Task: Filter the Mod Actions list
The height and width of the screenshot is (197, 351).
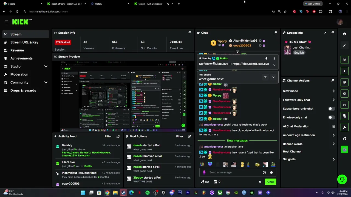Action: [x=180, y=136]
